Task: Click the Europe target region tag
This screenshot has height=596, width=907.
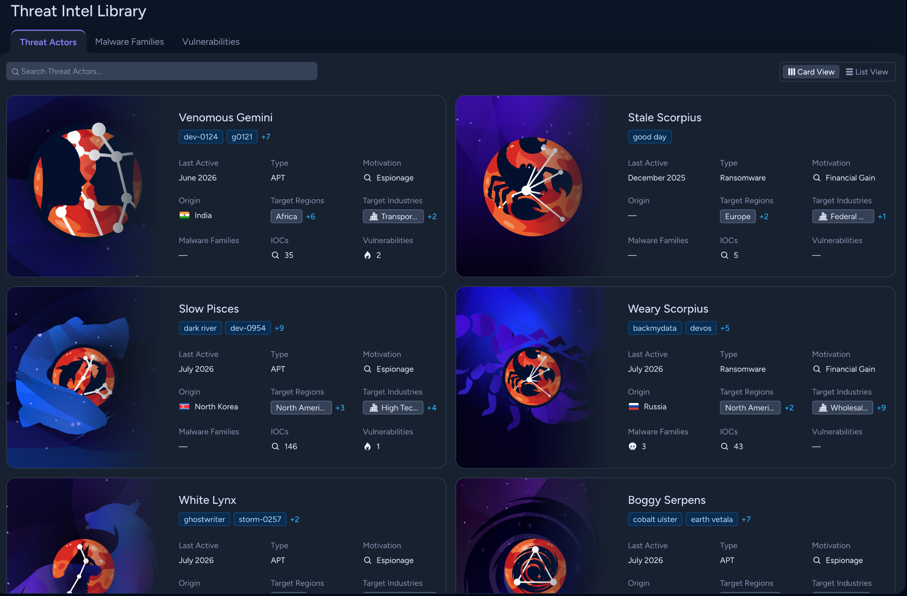Action: point(738,217)
